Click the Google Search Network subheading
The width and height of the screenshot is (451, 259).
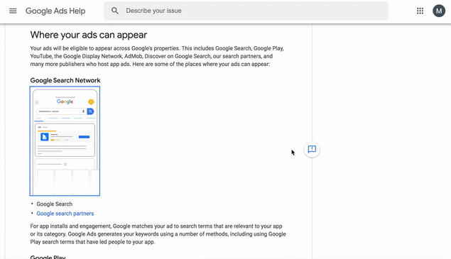point(65,80)
